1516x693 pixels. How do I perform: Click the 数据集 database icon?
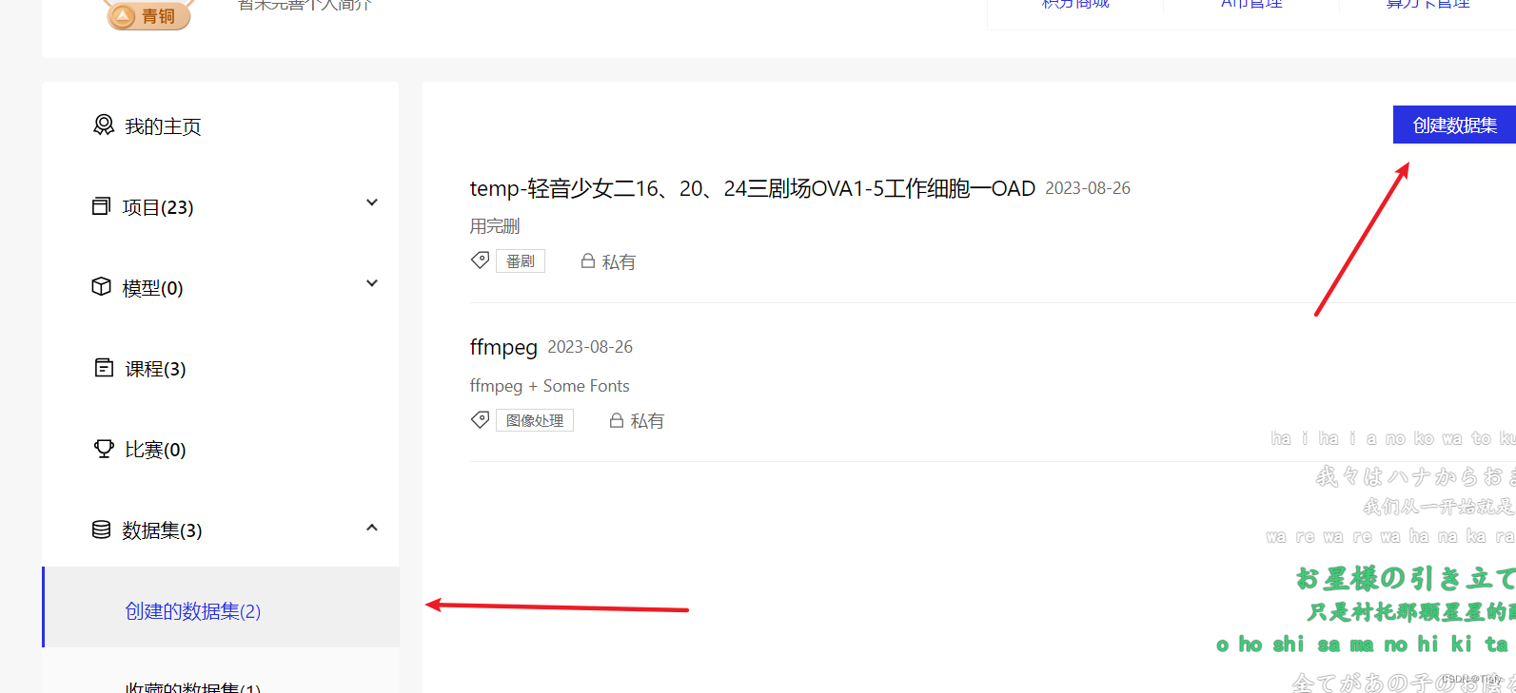pos(101,529)
